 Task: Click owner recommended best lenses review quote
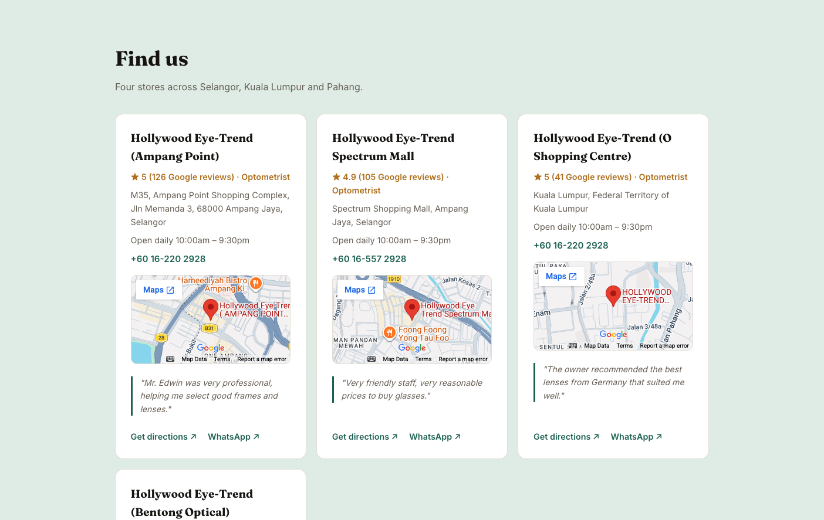click(614, 382)
